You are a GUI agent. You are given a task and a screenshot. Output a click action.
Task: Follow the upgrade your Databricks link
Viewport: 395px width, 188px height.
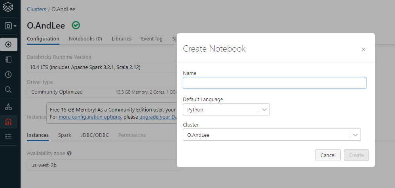[x=158, y=117]
